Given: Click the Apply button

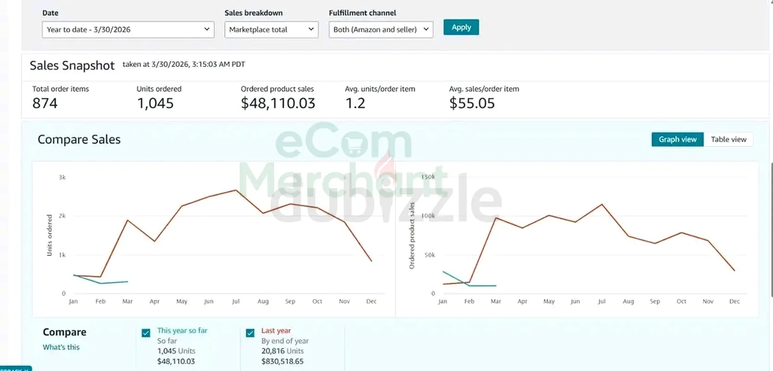Looking at the screenshot, I should tap(461, 27).
